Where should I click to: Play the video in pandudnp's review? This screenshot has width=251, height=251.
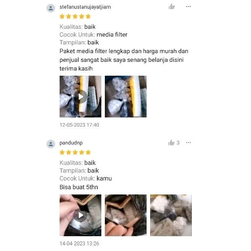80,215
